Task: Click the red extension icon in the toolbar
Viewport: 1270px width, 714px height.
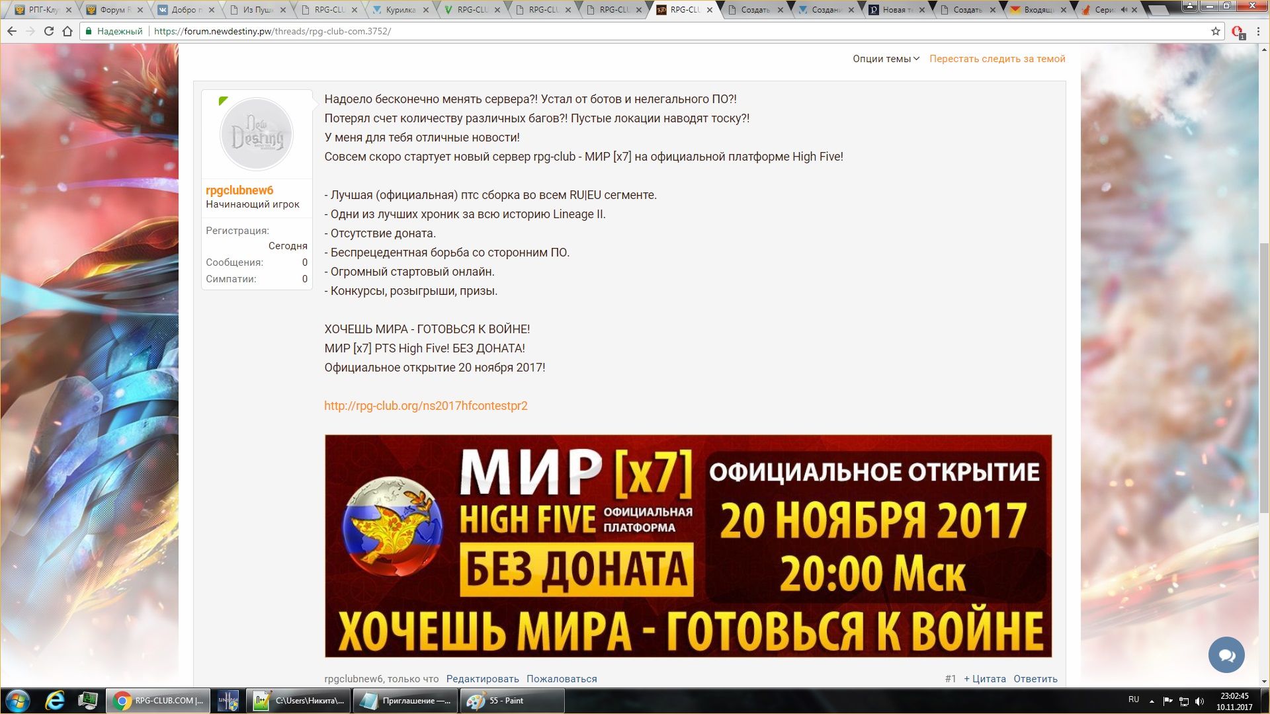Action: click(1237, 31)
